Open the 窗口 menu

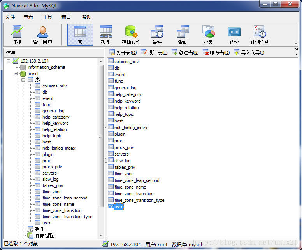click(66, 17)
